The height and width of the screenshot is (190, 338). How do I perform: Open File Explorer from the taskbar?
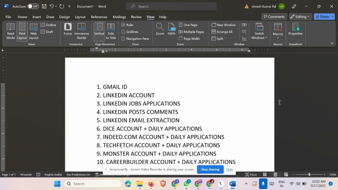click(x=140, y=184)
